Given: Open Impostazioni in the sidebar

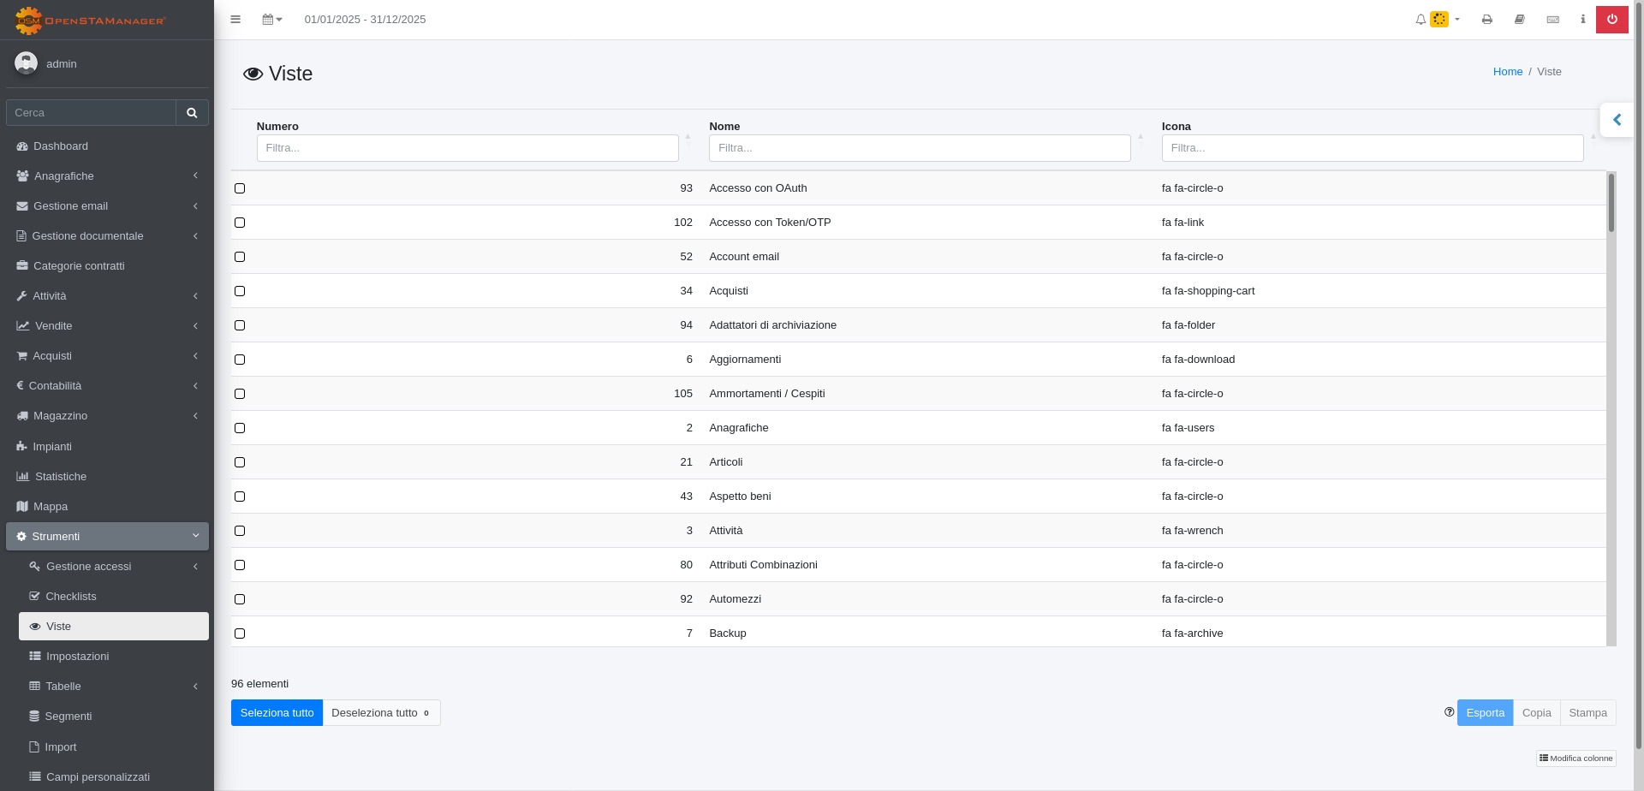Looking at the screenshot, I should (77, 657).
